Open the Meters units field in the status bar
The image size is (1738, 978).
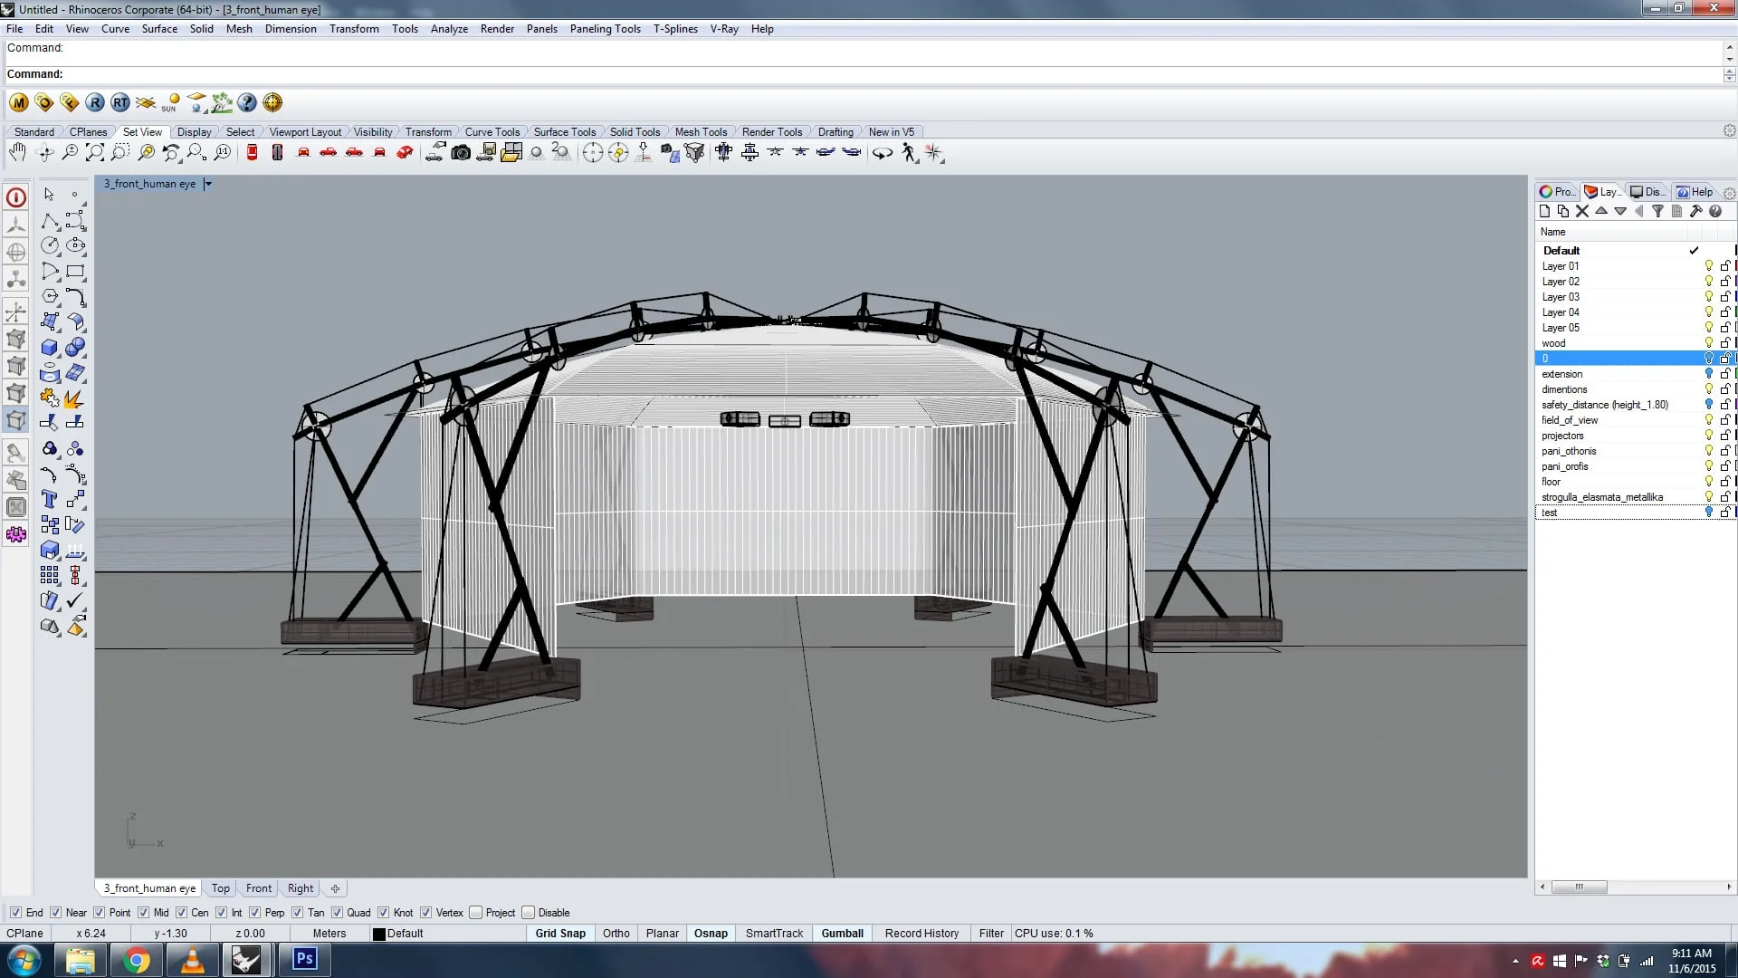(x=329, y=934)
